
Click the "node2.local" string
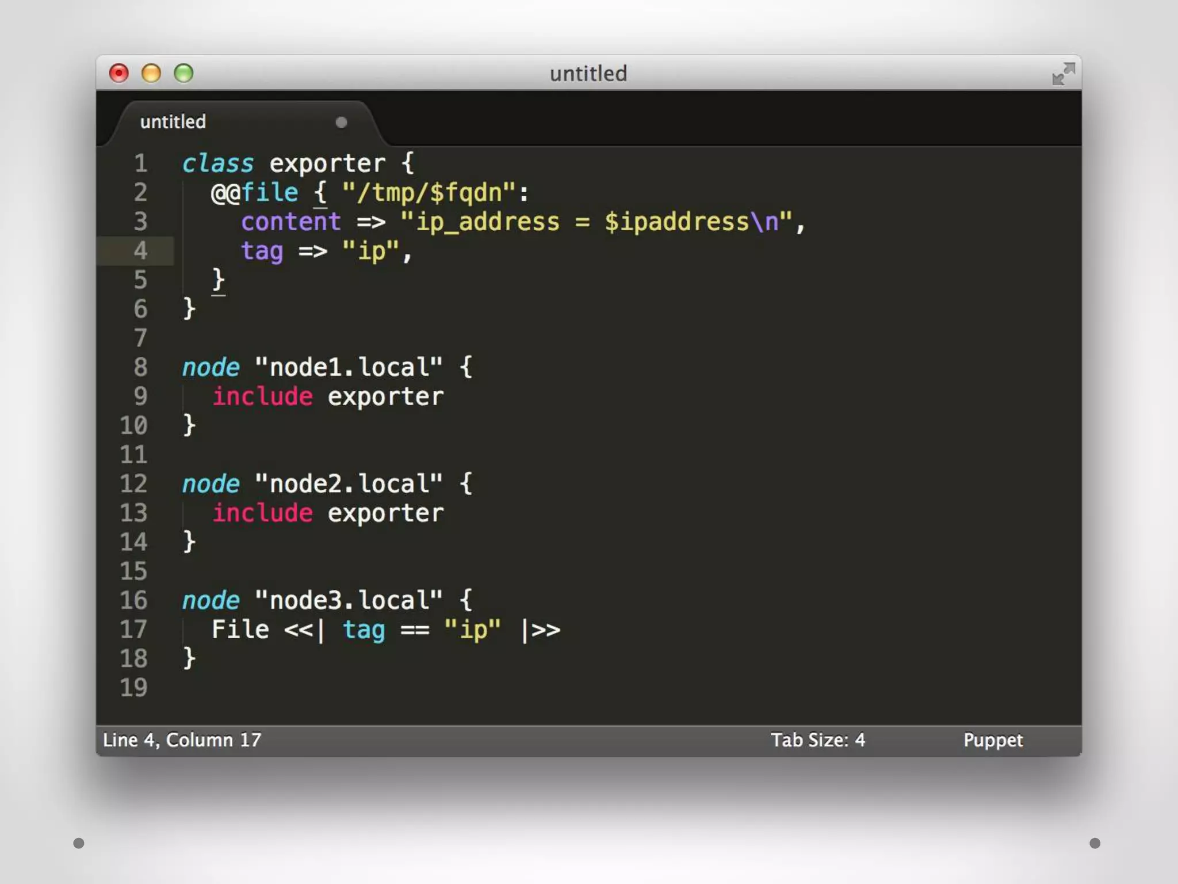[x=349, y=483]
